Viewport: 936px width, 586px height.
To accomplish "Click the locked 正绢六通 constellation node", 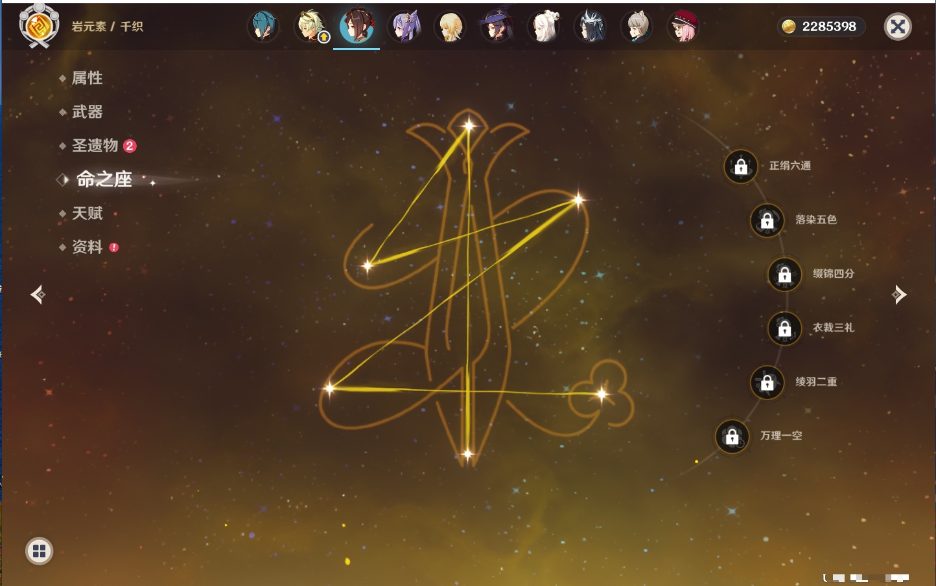I will click(741, 166).
